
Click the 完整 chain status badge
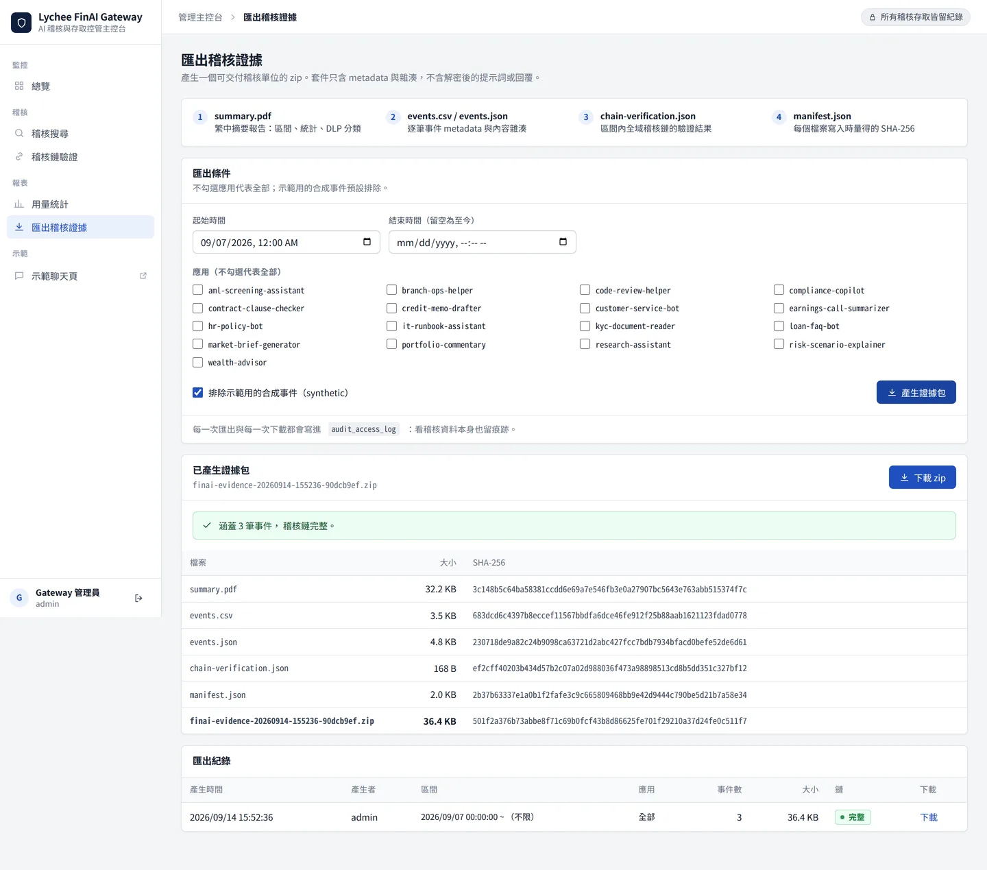tap(853, 817)
